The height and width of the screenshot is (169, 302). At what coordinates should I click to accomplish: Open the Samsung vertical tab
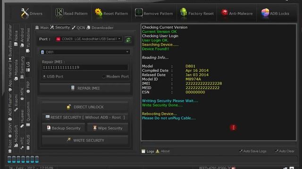[x=22, y=67]
